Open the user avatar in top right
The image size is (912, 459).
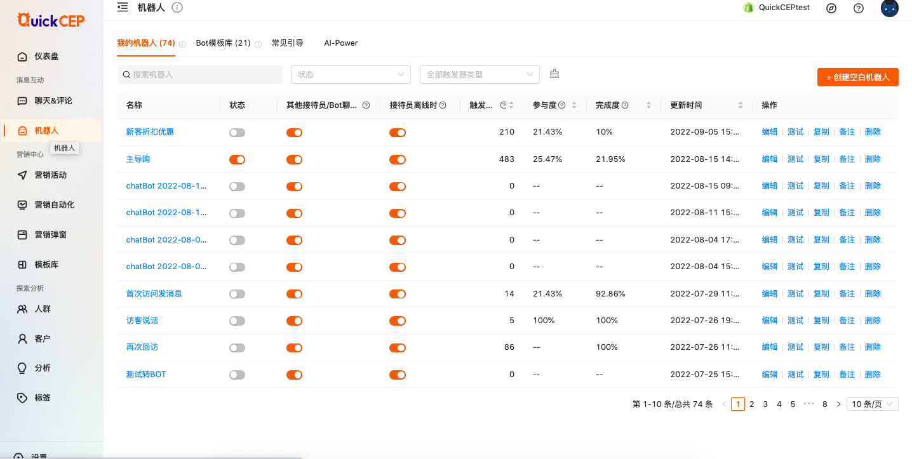click(x=890, y=8)
